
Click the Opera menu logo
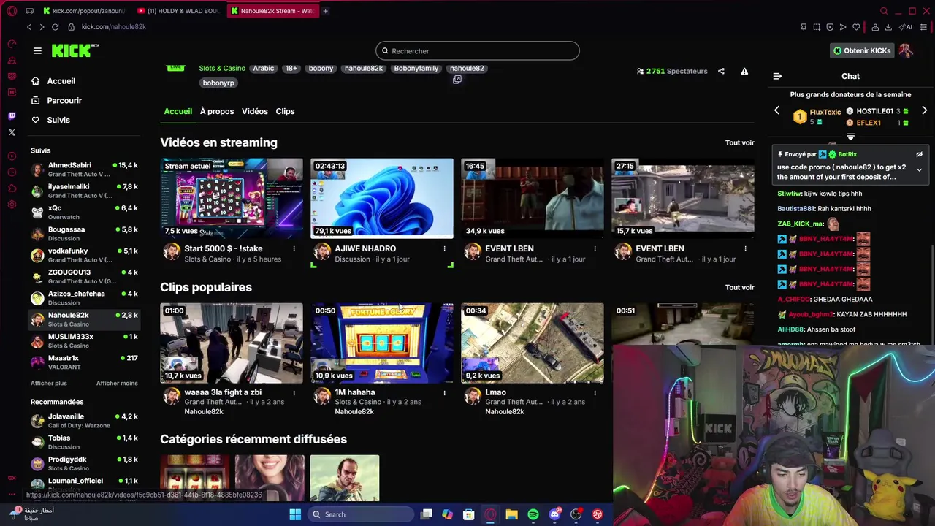point(12,11)
